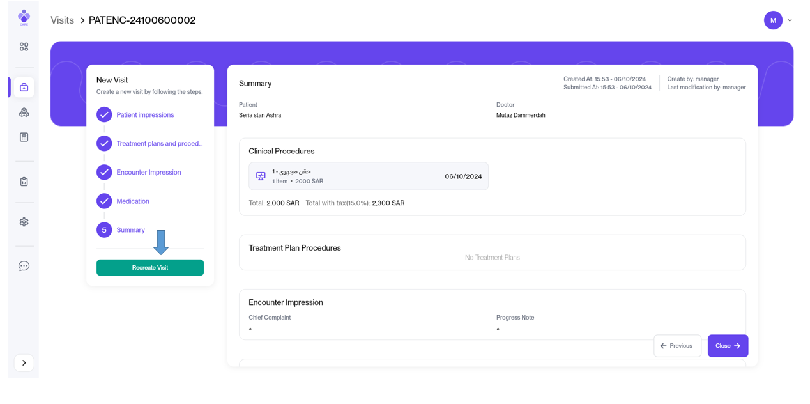Open the dashboard grid icon in sidebar

(x=24, y=47)
